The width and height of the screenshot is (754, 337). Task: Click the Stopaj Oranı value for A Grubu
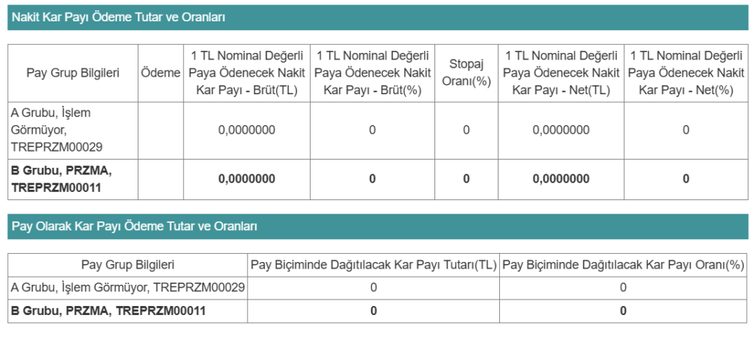pos(466,130)
